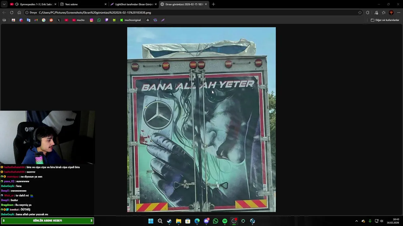Go back with the browser back arrow

coord(4,13)
